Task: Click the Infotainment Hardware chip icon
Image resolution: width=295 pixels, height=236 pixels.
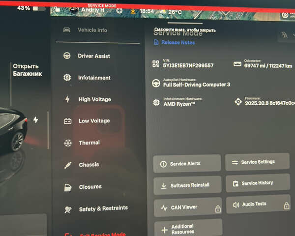Action: (156, 102)
